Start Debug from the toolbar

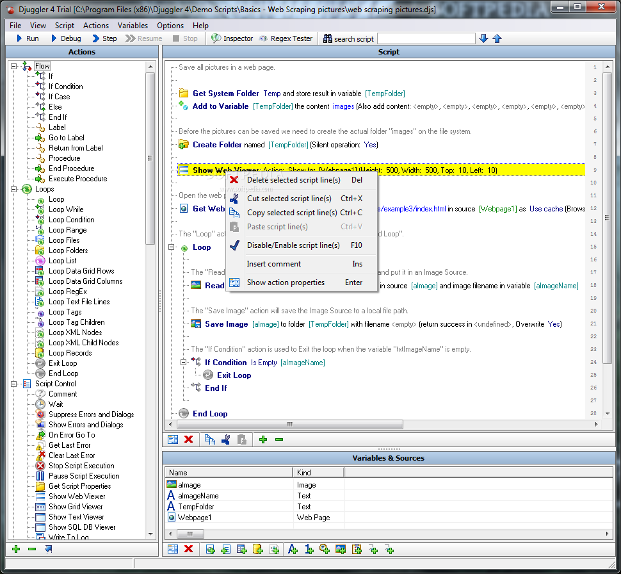click(x=66, y=38)
